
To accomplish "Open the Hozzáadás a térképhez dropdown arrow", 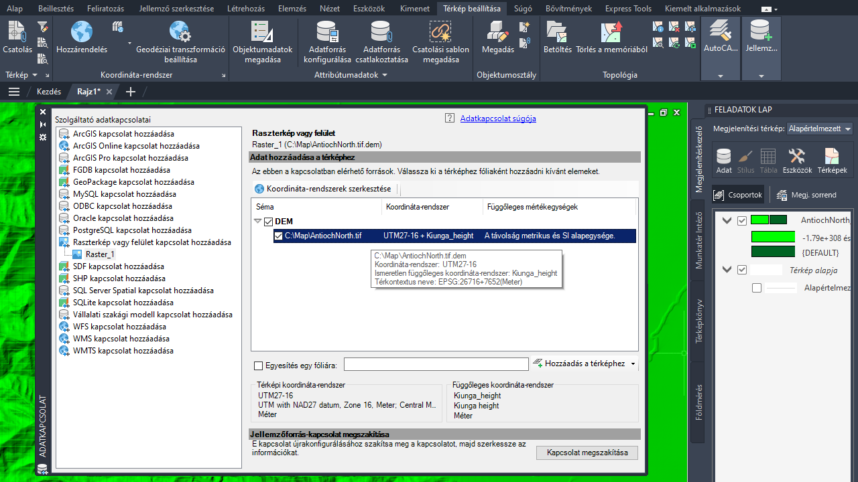I will click(x=633, y=364).
